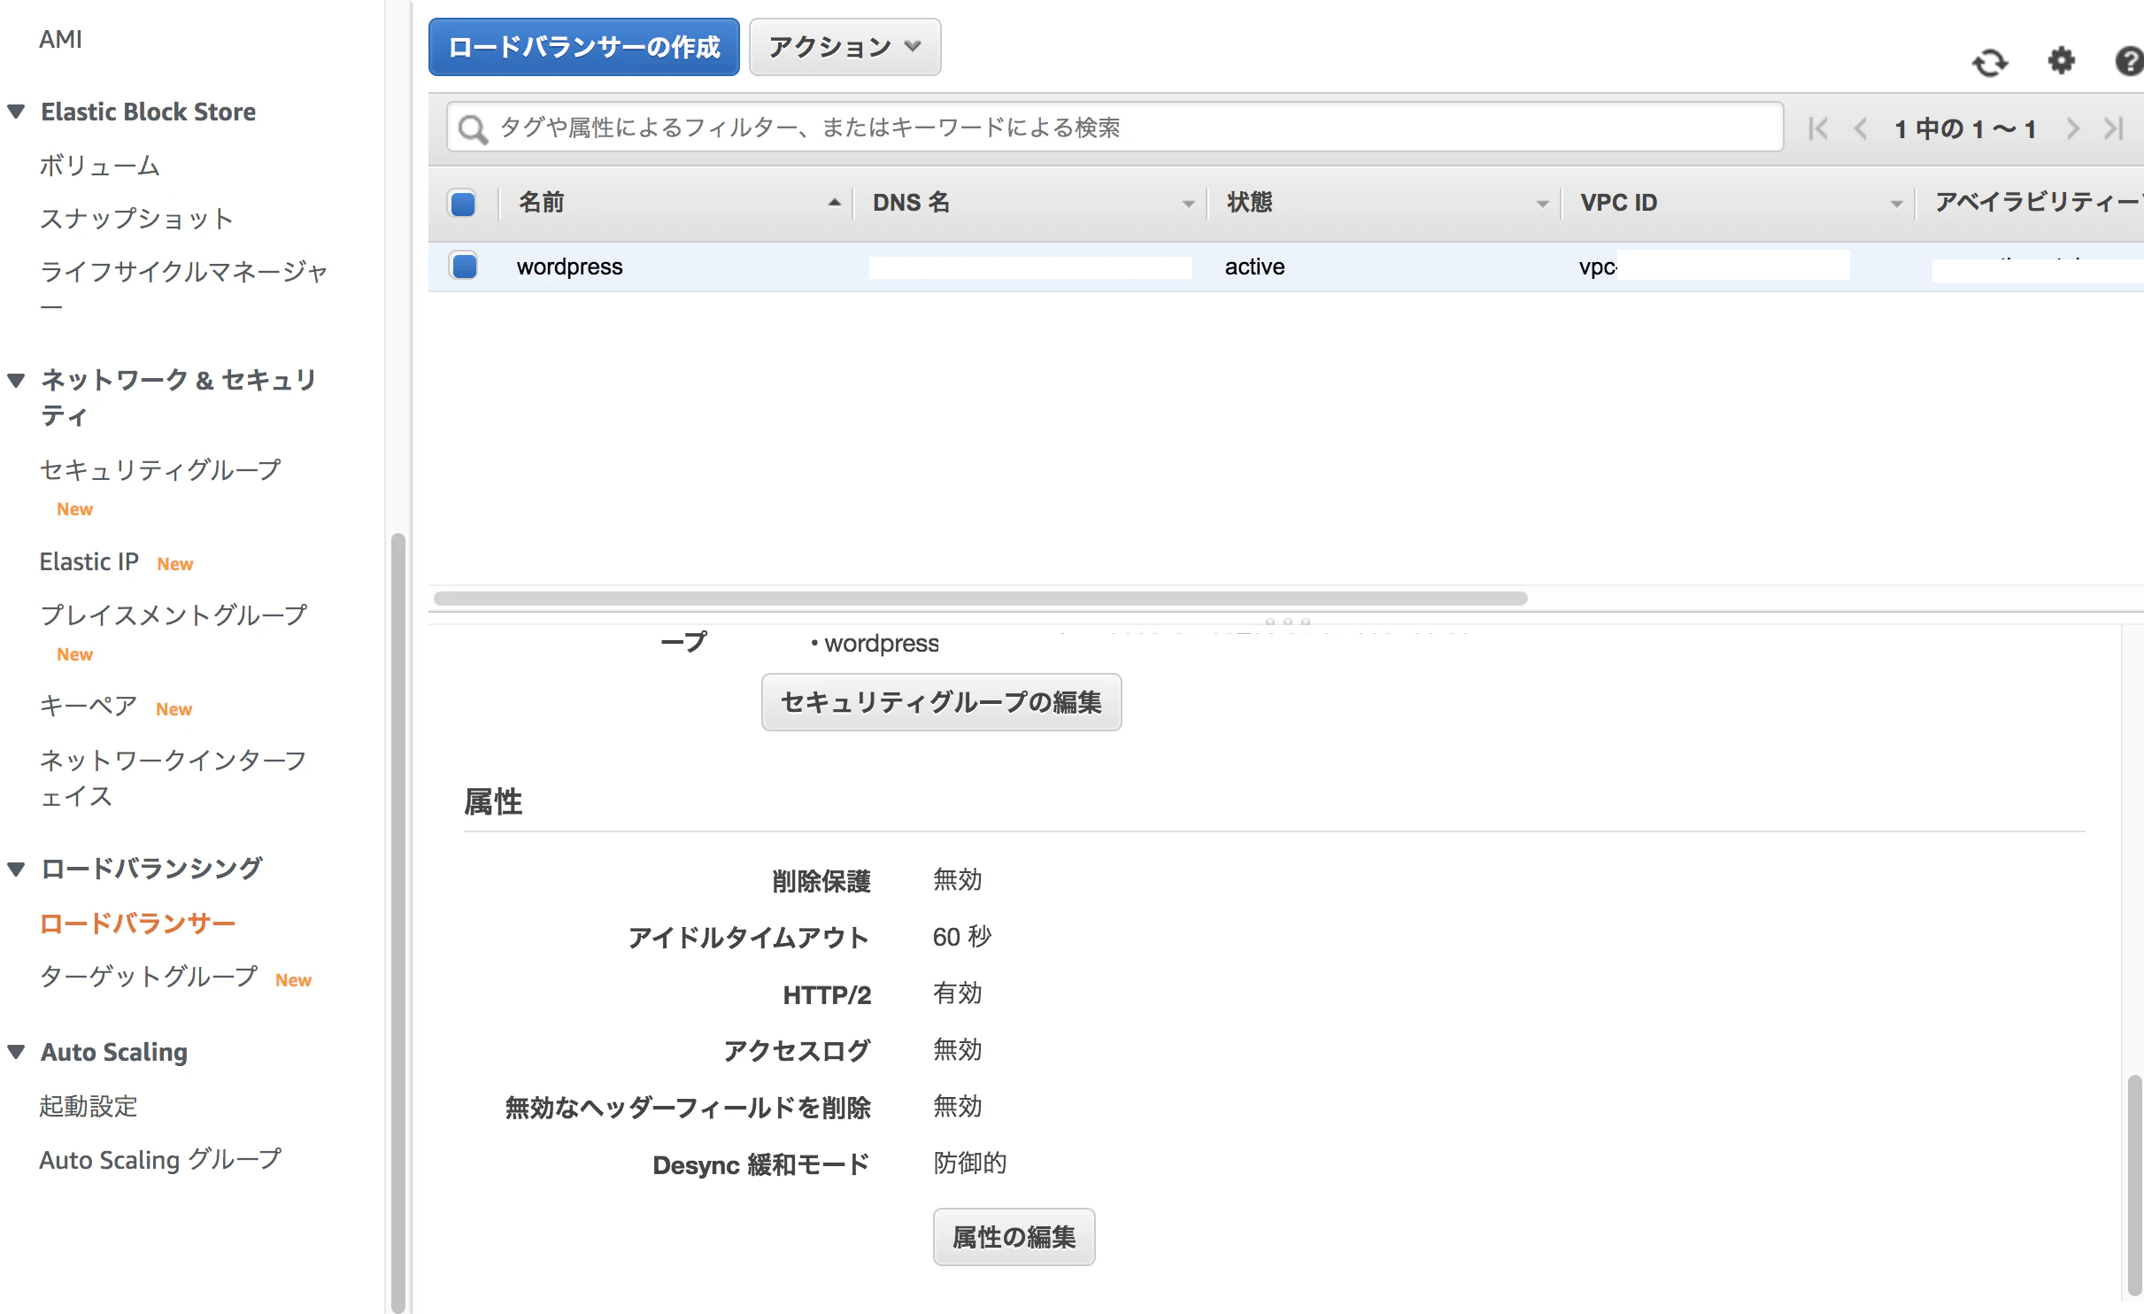Go to next page arrow
Viewport: 2144px width, 1314px height.
coord(2072,129)
